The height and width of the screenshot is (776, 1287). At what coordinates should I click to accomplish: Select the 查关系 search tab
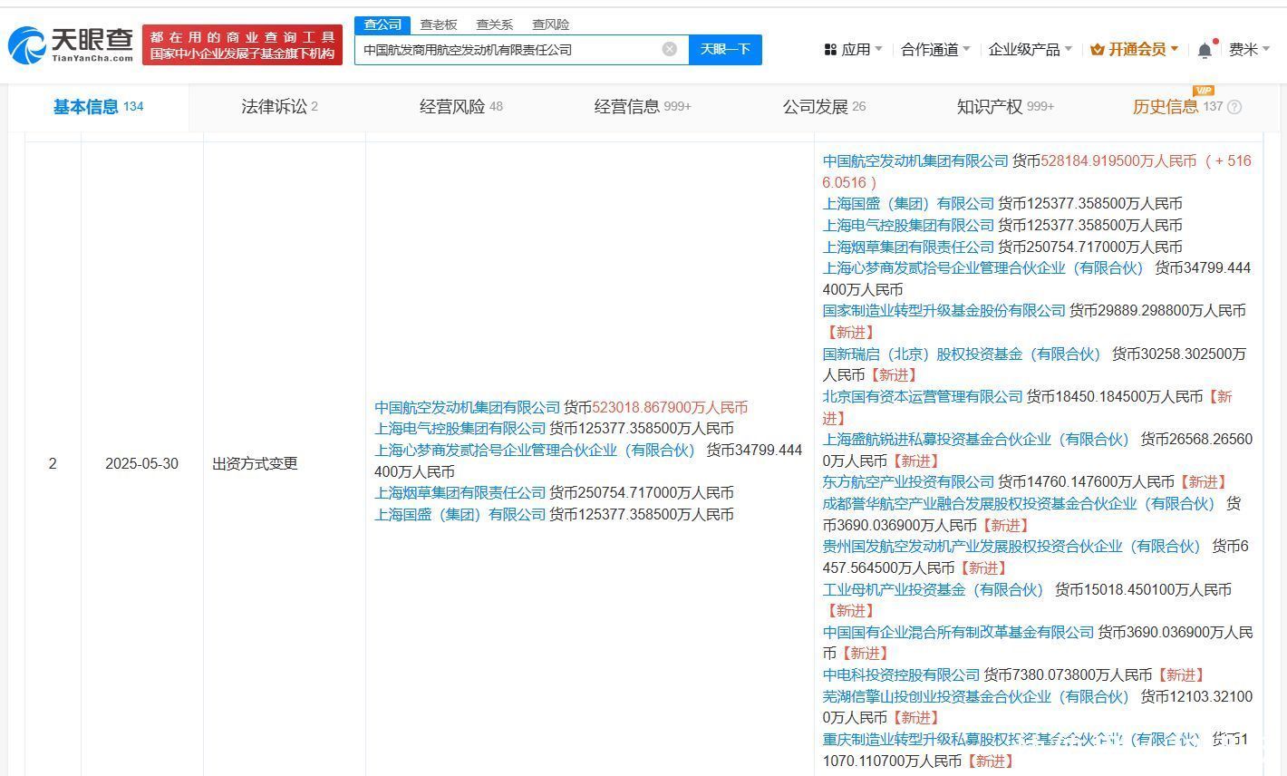click(494, 24)
